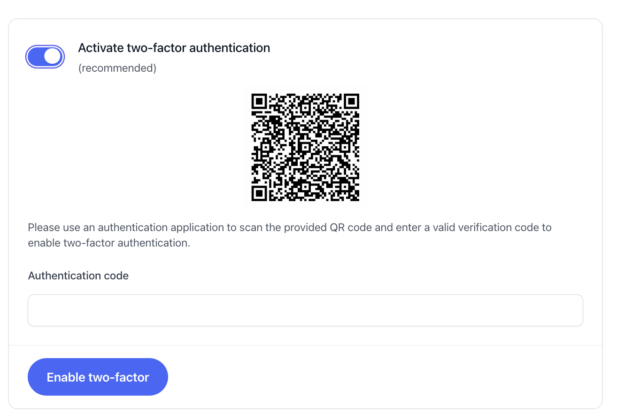
Task: Click the QR code's top-left finder square
Action: pos(259,101)
